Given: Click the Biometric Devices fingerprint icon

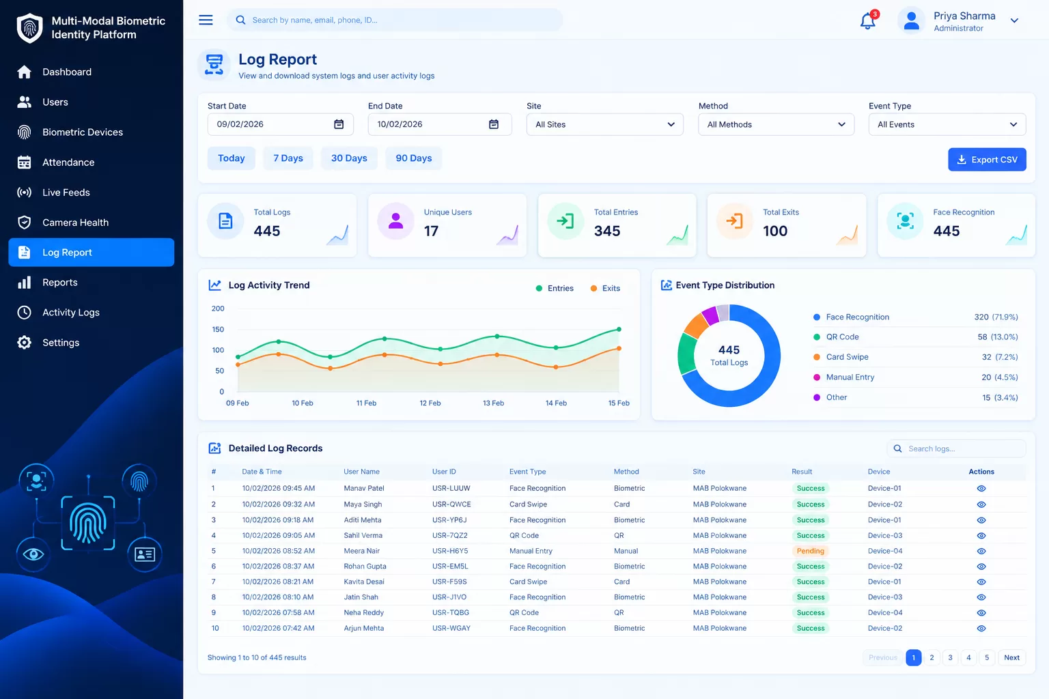Looking at the screenshot, I should (x=25, y=132).
